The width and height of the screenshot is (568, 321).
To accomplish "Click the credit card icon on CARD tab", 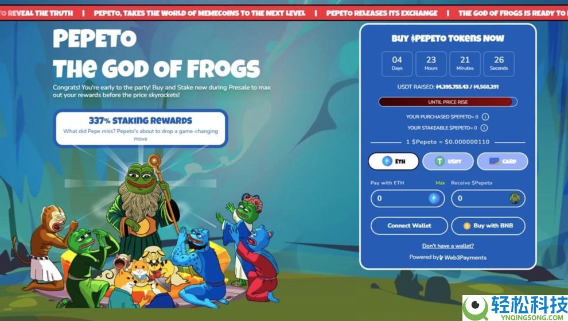I will [494, 161].
